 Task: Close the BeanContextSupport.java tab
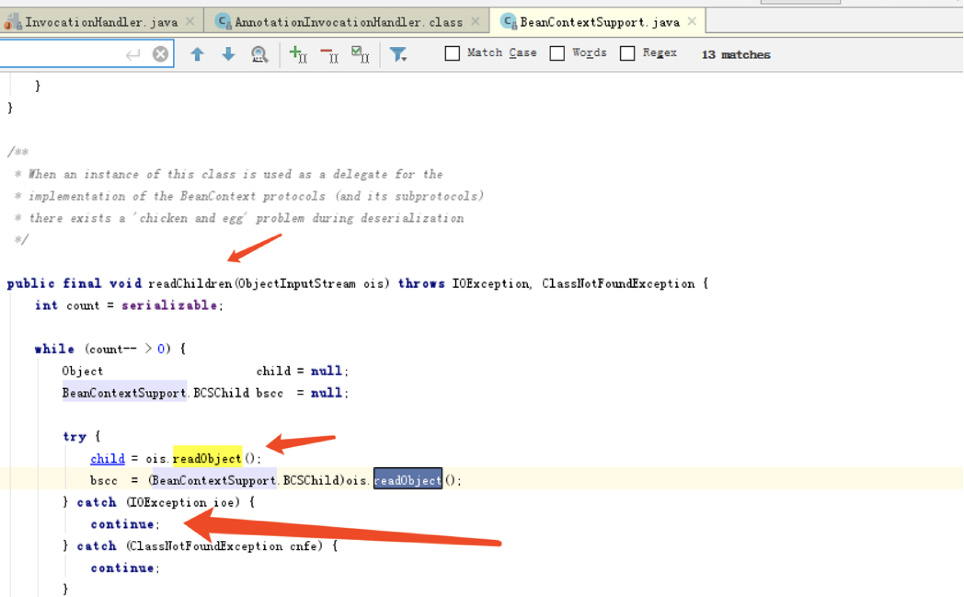(692, 22)
